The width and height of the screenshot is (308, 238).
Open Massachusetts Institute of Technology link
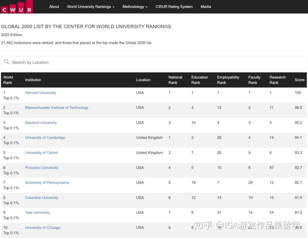click(x=57, y=108)
